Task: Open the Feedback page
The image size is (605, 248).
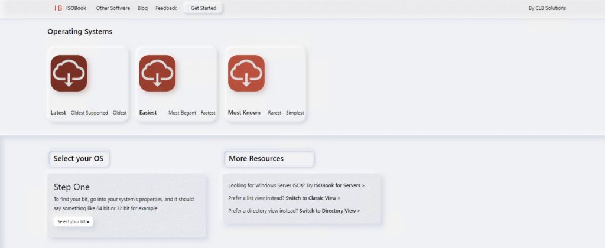Action: [x=166, y=8]
